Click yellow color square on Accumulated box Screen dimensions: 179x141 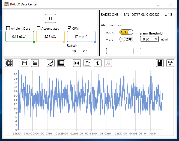pos(64,42)
